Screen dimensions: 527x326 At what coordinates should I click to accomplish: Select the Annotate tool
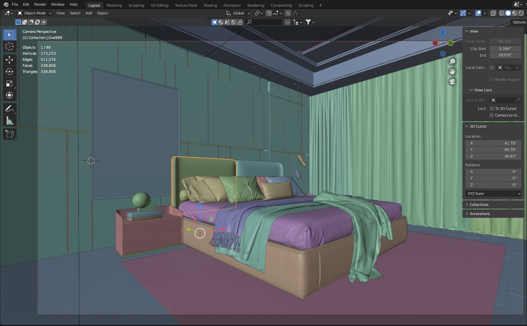pyautogui.click(x=9, y=108)
